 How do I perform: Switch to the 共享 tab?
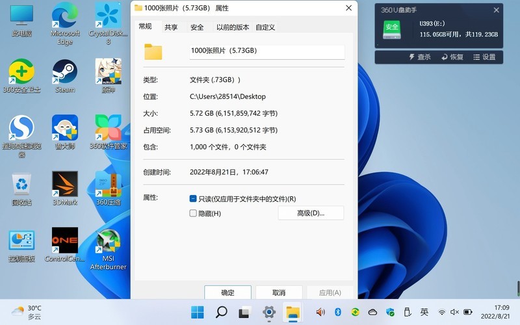pos(171,27)
